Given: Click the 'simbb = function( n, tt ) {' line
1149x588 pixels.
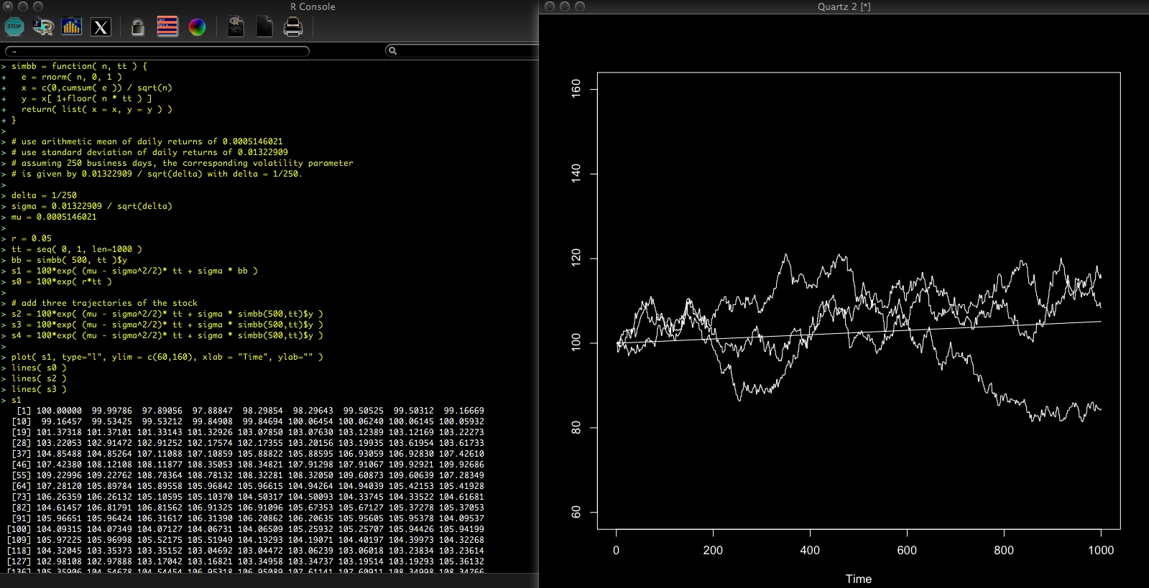Looking at the screenshot, I should pos(79,66).
